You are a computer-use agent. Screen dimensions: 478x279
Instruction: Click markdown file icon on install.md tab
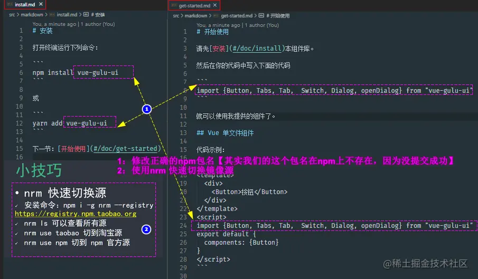10,5
